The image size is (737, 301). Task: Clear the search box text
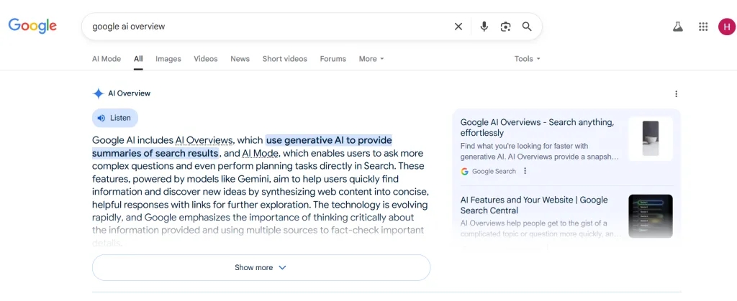[458, 27]
